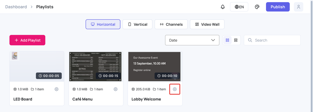Image resolution: width=313 pixels, height=112 pixels.
Task: Open the EN language selector
Action: pos(239,7)
